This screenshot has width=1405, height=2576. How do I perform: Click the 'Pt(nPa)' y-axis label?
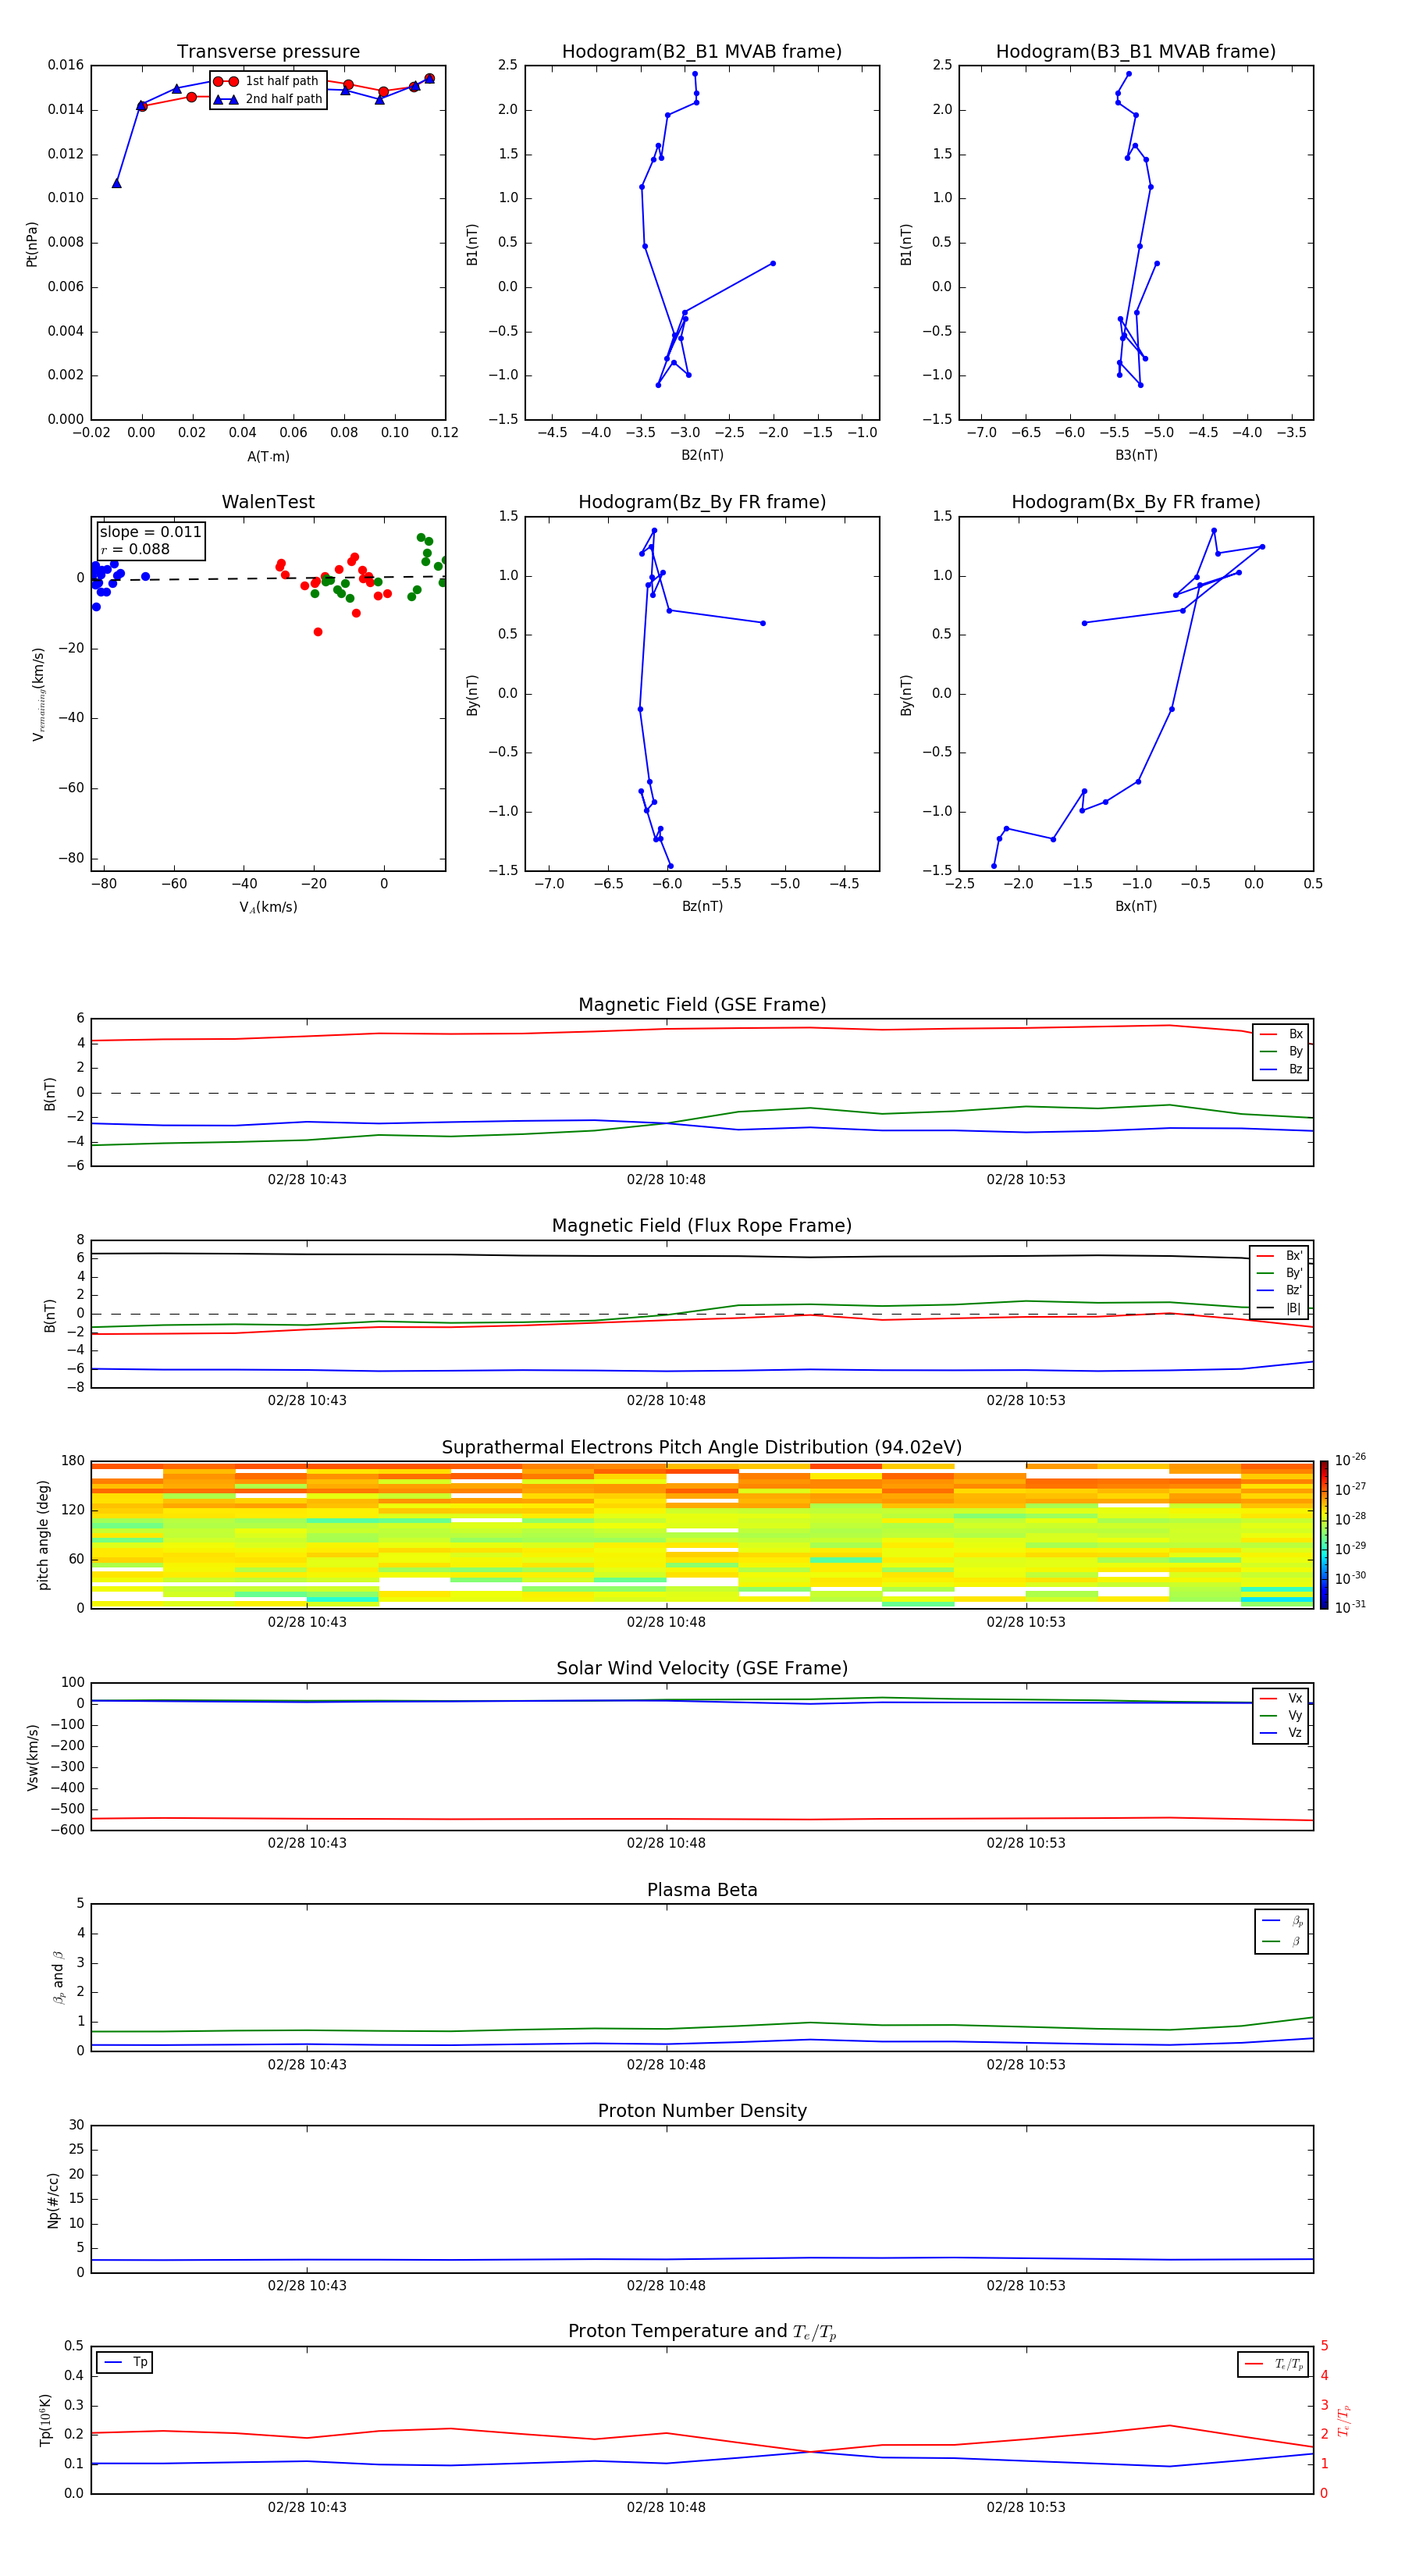[x=32, y=244]
